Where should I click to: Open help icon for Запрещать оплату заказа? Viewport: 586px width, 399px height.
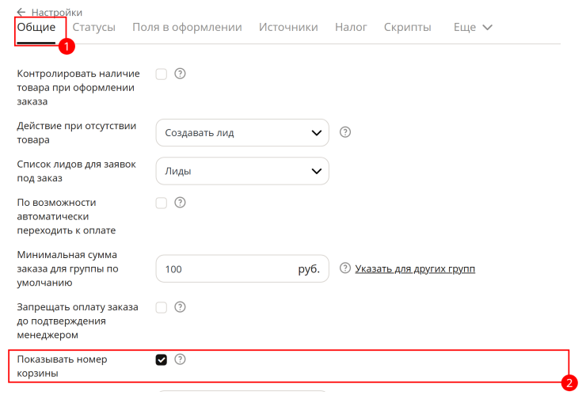[180, 307]
